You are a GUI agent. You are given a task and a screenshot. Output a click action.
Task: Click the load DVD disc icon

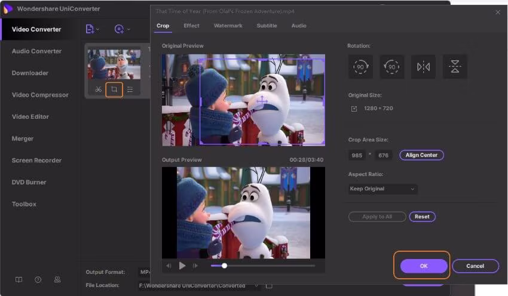click(119, 29)
